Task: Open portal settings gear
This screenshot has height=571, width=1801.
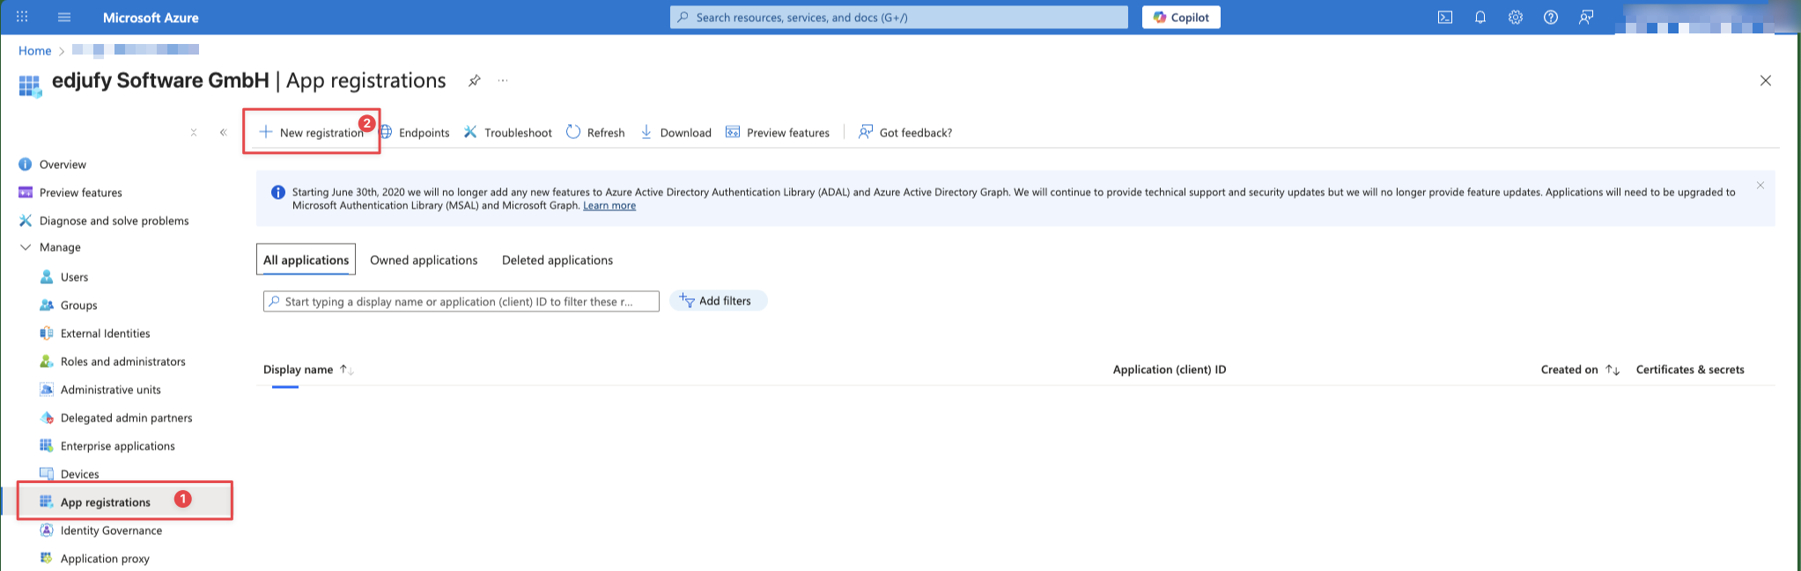Action: (x=1516, y=17)
